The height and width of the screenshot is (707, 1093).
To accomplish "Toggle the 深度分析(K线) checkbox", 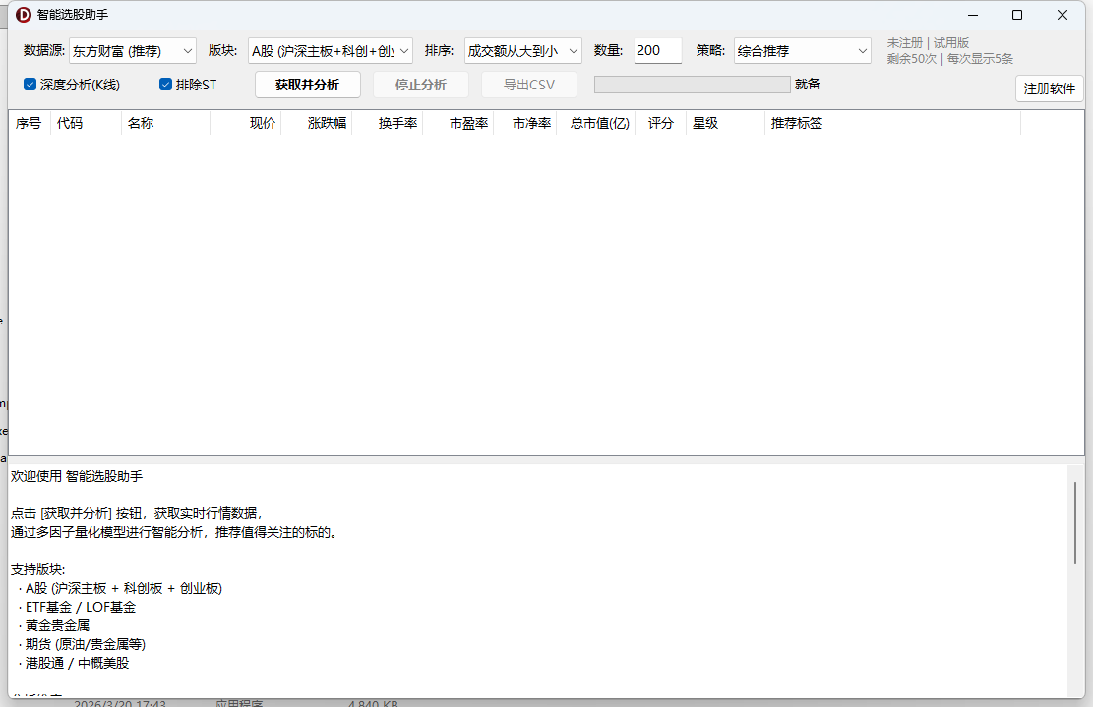I will tap(30, 85).
